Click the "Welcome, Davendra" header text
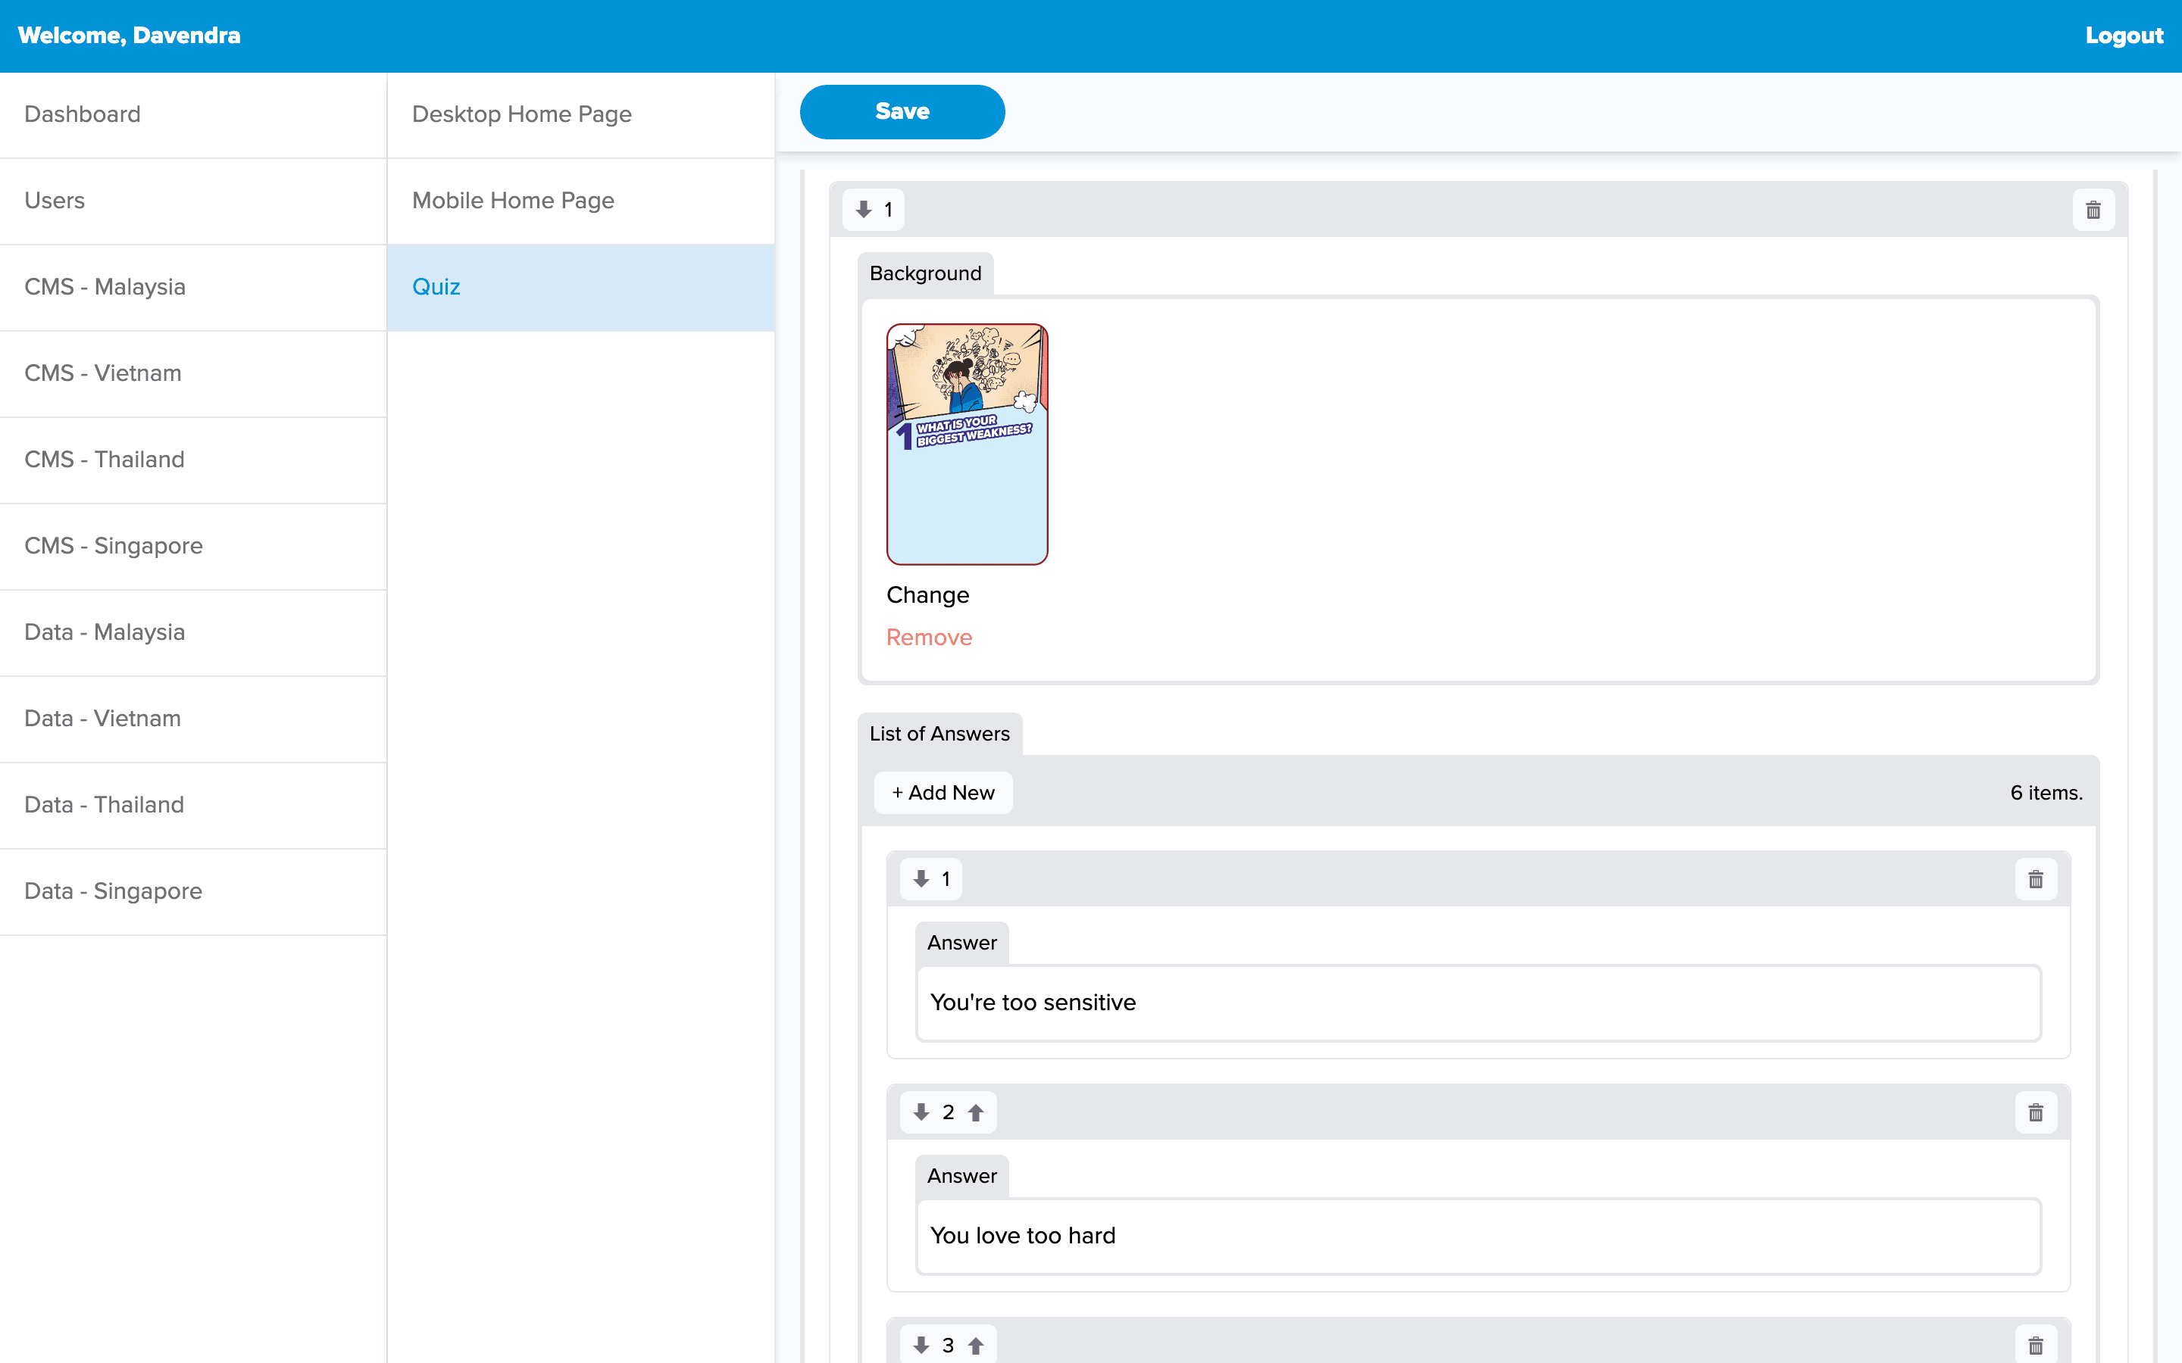The height and width of the screenshot is (1363, 2182). click(129, 35)
